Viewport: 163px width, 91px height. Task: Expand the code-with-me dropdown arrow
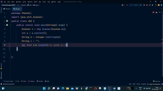coord(124,5)
